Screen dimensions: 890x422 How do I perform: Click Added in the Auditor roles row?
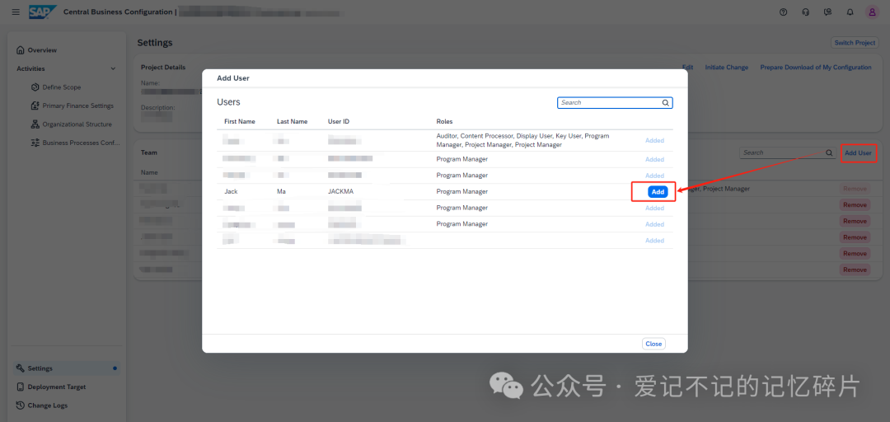(654, 140)
